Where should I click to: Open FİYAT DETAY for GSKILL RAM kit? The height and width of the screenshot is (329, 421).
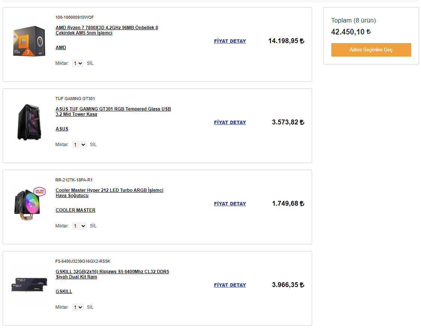click(x=230, y=285)
